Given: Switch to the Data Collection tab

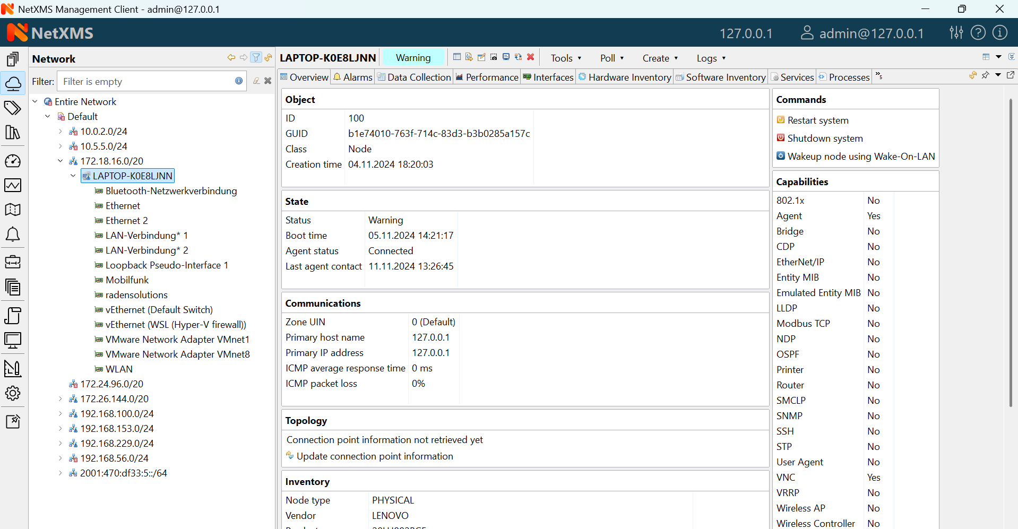Looking at the screenshot, I should (414, 77).
